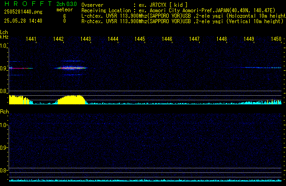Click the 1446 time marker

click(167, 39)
